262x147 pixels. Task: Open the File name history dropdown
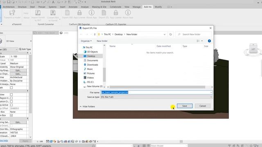point(211,92)
